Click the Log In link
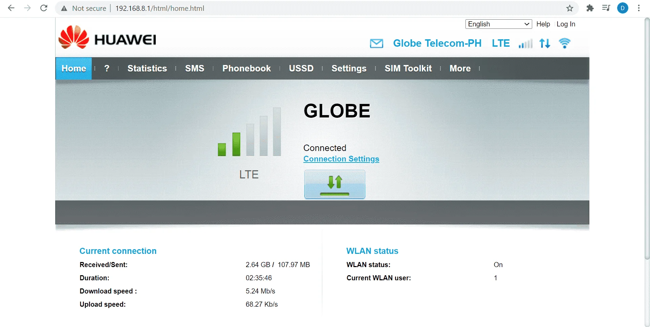The width and height of the screenshot is (650, 327). point(566,24)
